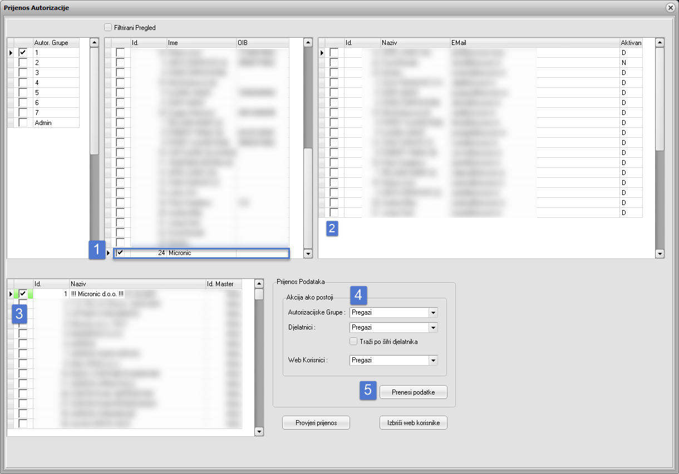This screenshot has width=679, height=474.
Task: Enable the Filtrirani Pregled checkbox
Action: pyautogui.click(x=108, y=27)
